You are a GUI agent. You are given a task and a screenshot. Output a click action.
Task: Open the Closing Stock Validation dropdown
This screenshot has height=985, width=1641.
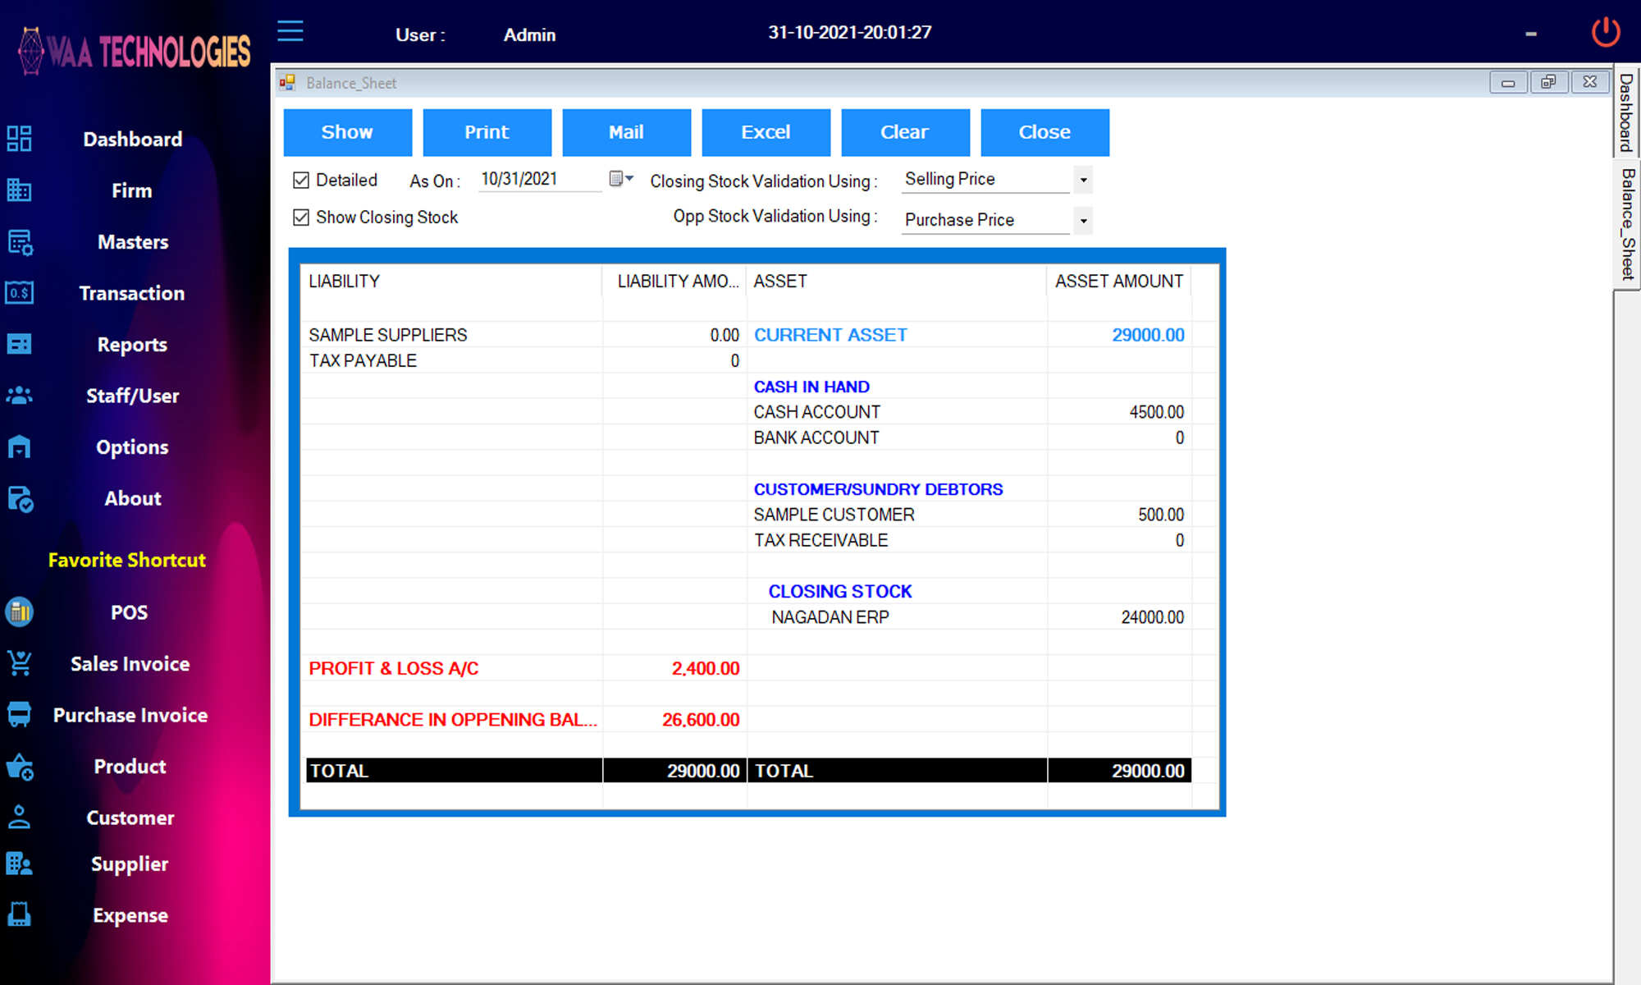point(1083,179)
